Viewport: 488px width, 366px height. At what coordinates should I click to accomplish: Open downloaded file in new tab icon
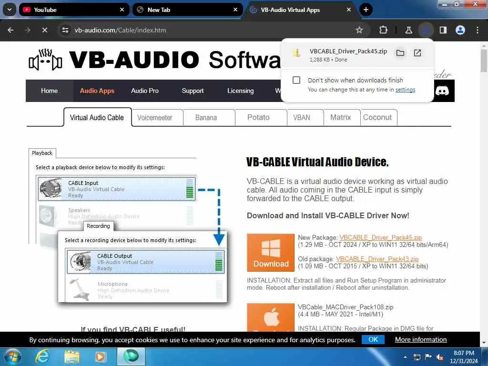[x=417, y=53]
